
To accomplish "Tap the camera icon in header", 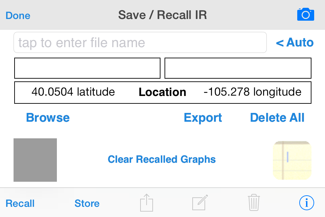I will [x=305, y=14].
